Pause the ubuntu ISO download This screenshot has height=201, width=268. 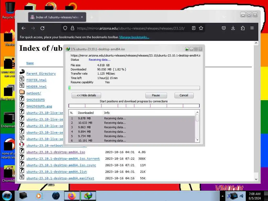156,95
